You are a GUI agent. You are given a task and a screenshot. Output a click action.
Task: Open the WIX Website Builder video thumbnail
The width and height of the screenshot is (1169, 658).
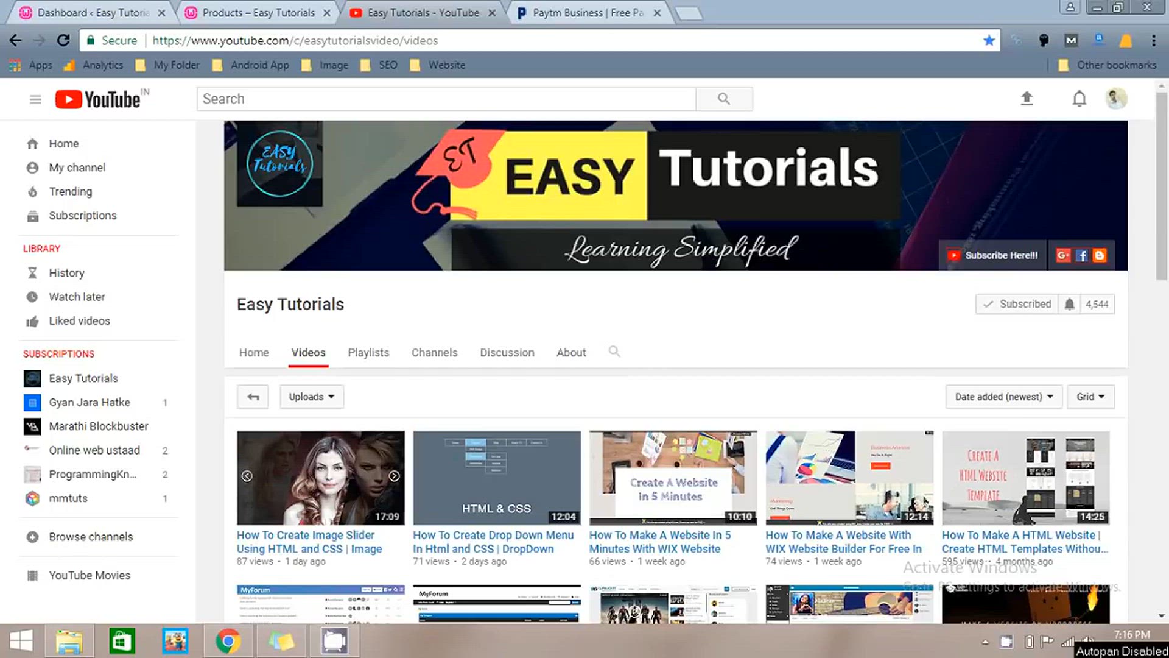pos(849,478)
